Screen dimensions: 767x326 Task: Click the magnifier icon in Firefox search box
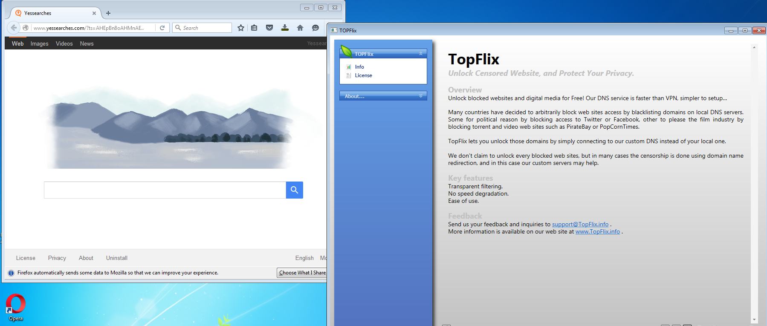(178, 28)
